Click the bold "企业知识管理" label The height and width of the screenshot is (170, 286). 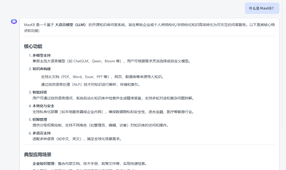[44, 164]
